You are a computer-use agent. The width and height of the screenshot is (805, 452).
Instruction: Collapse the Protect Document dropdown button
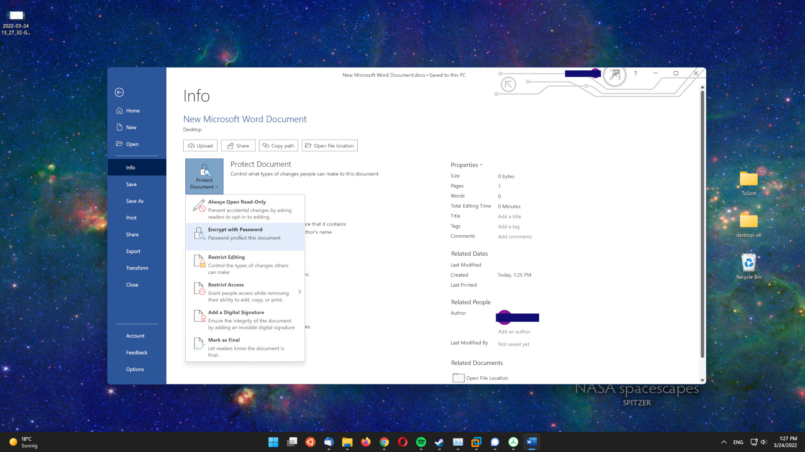click(204, 176)
